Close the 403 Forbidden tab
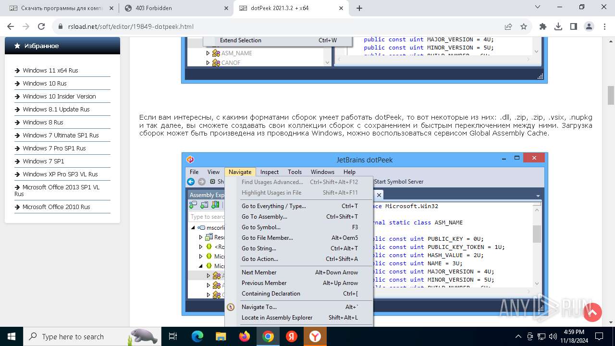 [x=226, y=8]
